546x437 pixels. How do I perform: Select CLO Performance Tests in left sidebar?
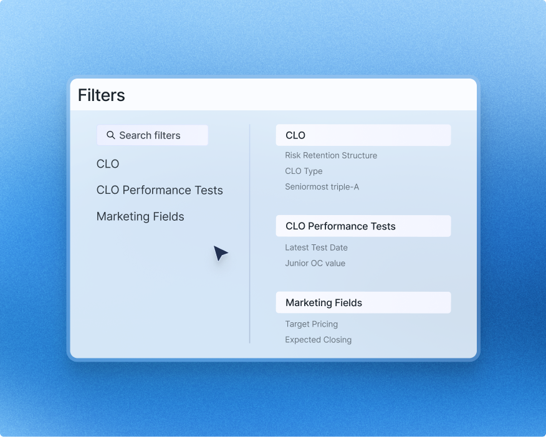160,190
